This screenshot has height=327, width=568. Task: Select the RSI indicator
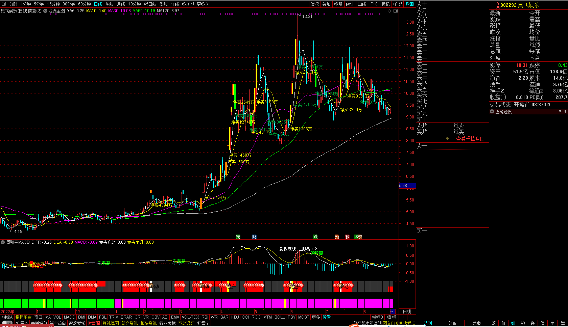205,317
